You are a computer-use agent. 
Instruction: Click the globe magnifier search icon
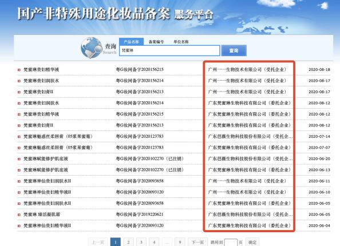(92, 48)
